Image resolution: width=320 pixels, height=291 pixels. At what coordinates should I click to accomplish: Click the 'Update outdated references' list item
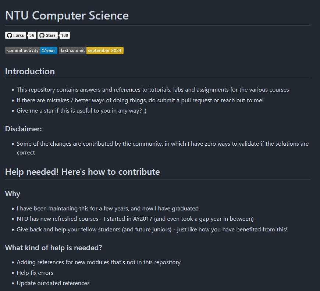coord(53,283)
